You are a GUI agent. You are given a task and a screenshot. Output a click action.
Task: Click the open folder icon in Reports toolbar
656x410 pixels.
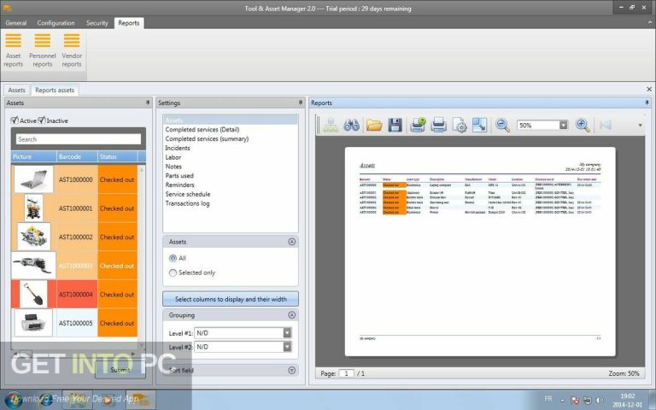(x=374, y=126)
